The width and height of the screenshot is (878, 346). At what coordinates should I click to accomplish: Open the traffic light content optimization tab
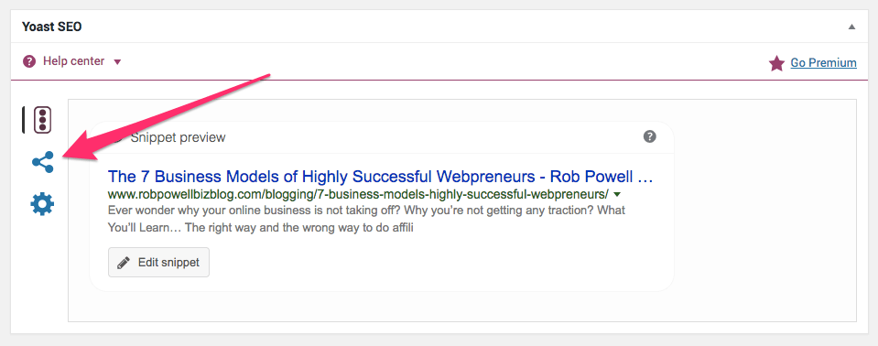(x=42, y=119)
